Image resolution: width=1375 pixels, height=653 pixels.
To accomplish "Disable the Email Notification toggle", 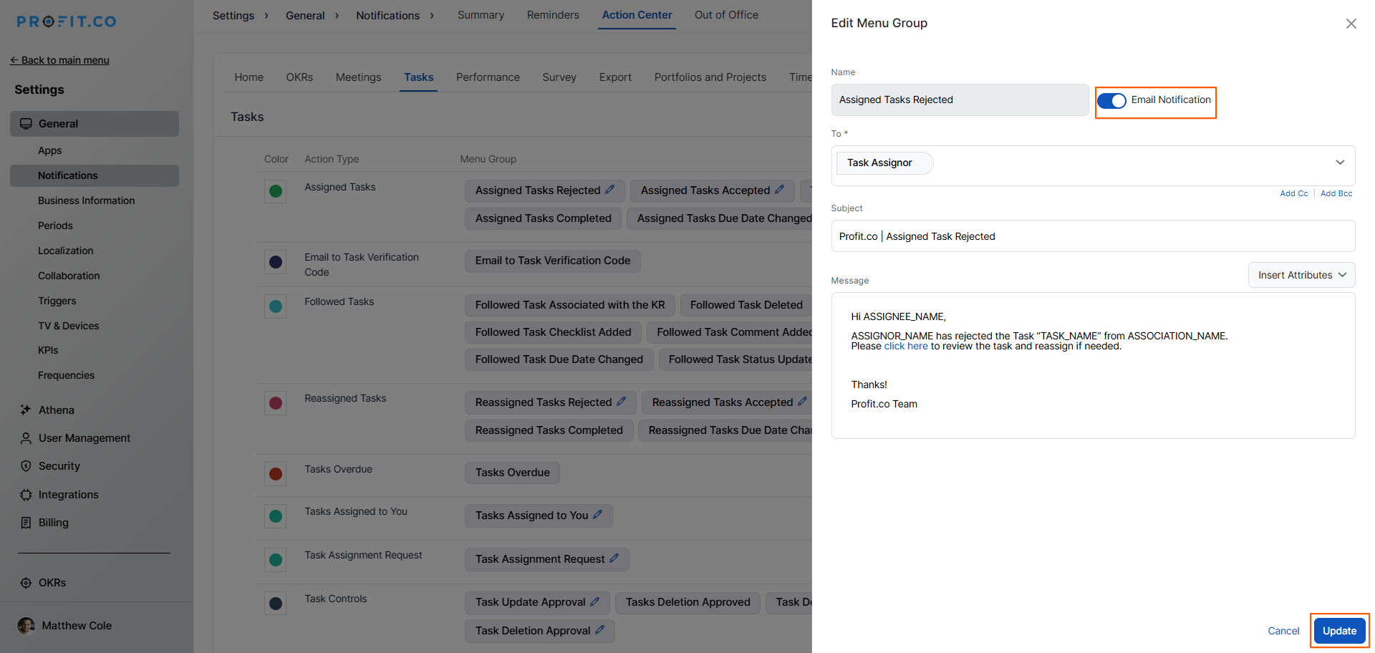I will tap(1111, 101).
